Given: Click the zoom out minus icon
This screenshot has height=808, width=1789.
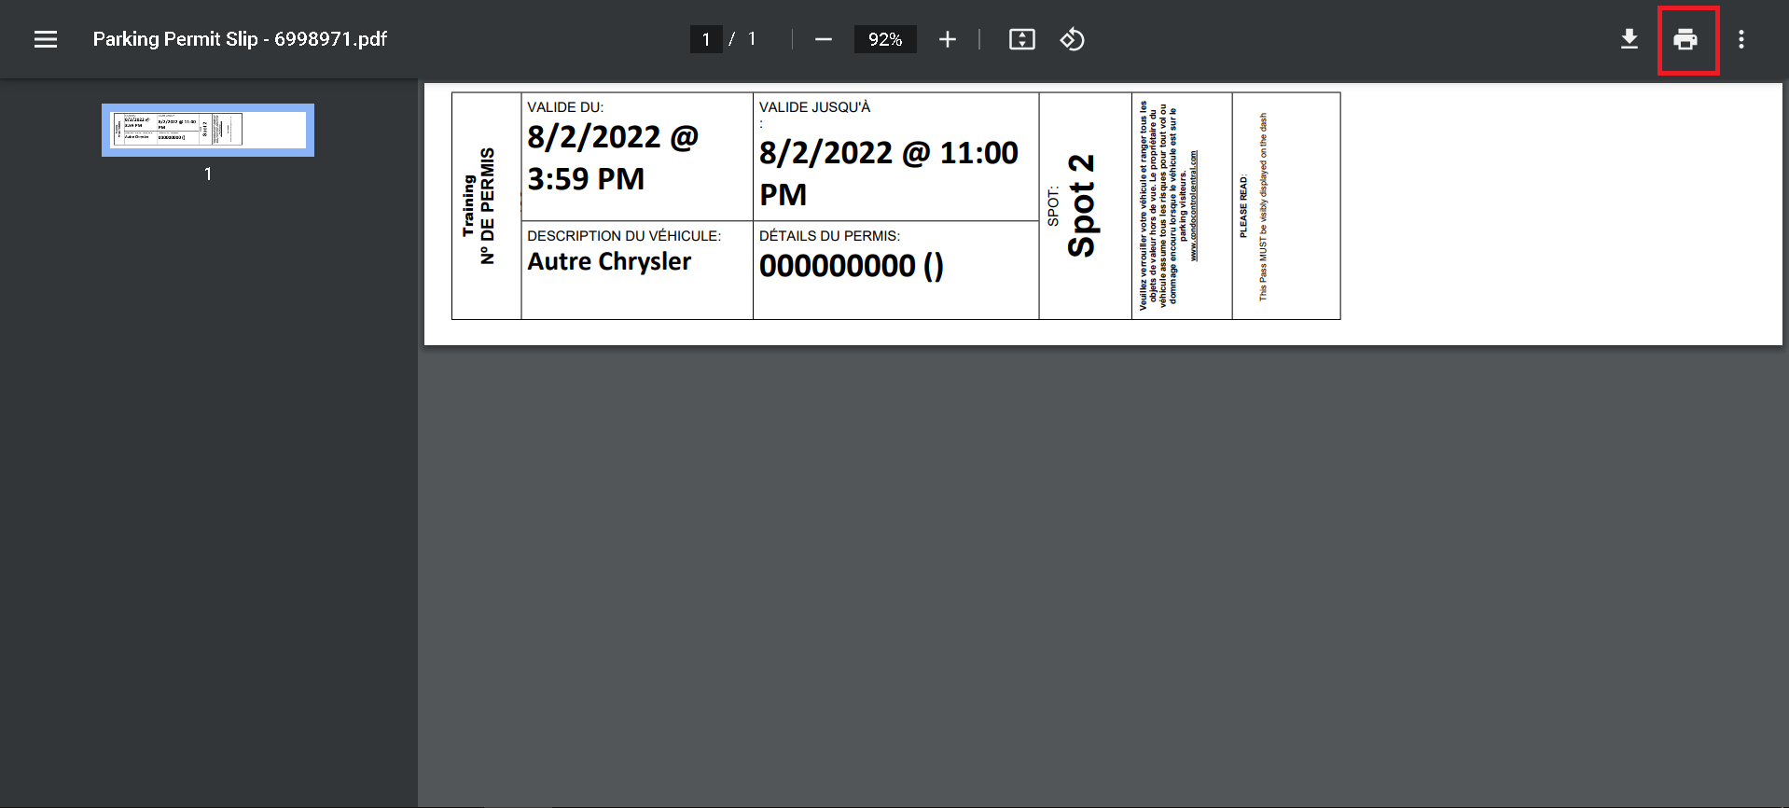Looking at the screenshot, I should 823,39.
